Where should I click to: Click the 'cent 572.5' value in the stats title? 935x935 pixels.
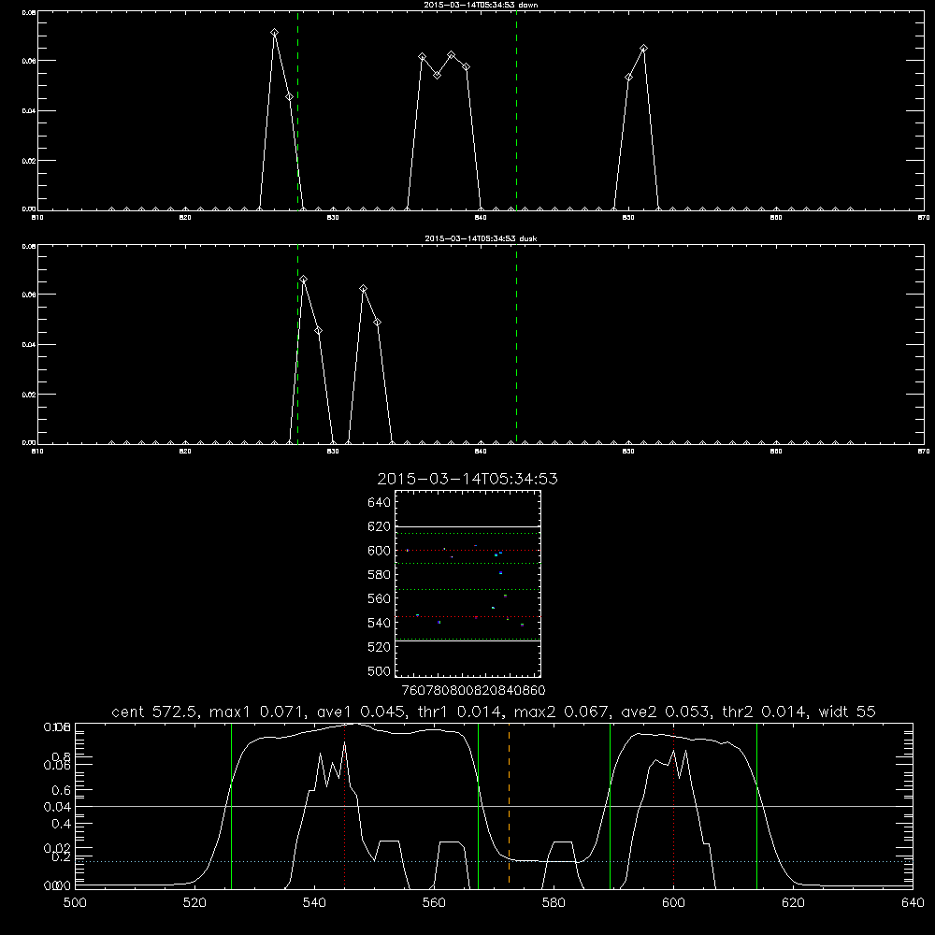click(157, 712)
